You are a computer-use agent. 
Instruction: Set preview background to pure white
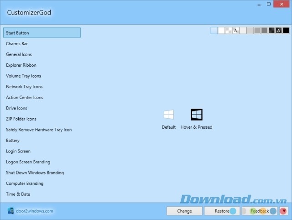tap(222, 31)
